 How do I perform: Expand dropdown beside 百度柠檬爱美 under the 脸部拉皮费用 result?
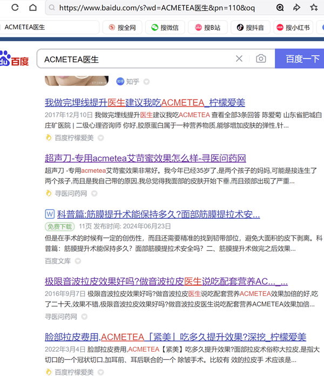click(100, 372)
